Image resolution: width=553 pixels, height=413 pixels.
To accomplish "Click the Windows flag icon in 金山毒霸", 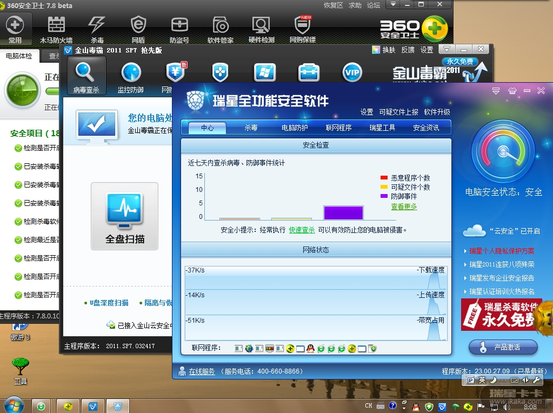I will pos(264,72).
